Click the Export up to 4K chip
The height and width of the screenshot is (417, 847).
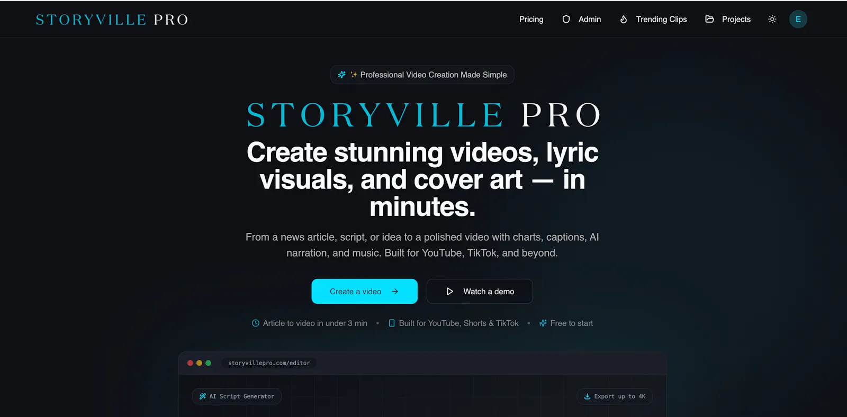(x=615, y=396)
